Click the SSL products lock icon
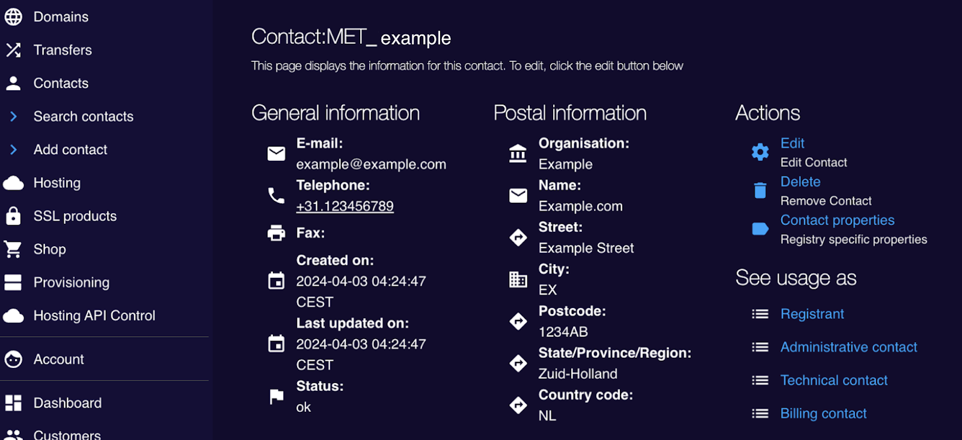This screenshot has height=440, width=962. point(13,215)
